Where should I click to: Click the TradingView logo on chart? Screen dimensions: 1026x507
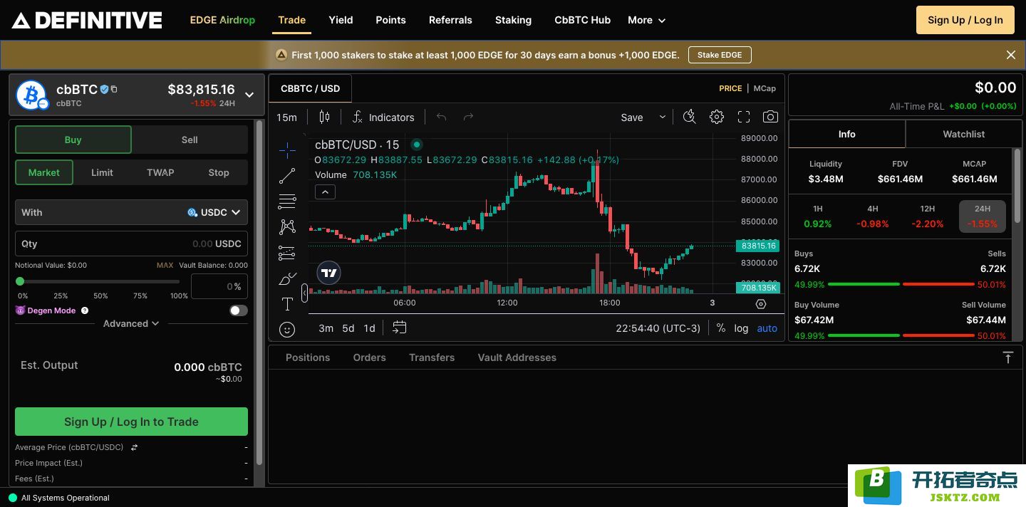(x=328, y=273)
